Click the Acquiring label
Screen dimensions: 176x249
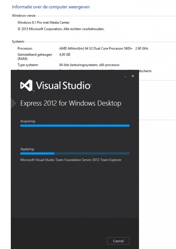(x=28, y=121)
